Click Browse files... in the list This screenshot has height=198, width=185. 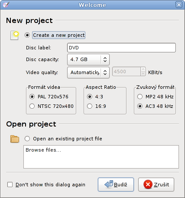point(43,150)
